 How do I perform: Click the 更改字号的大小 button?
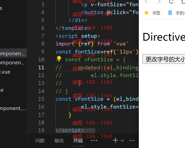pos(164,59)
